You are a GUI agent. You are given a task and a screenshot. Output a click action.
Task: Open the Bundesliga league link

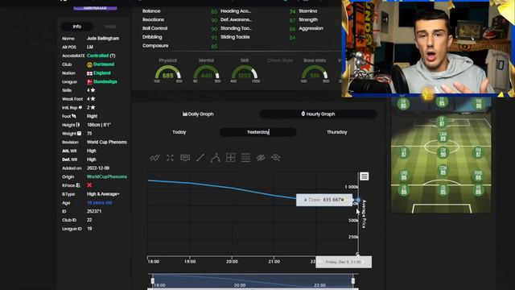tap(105, 81)
